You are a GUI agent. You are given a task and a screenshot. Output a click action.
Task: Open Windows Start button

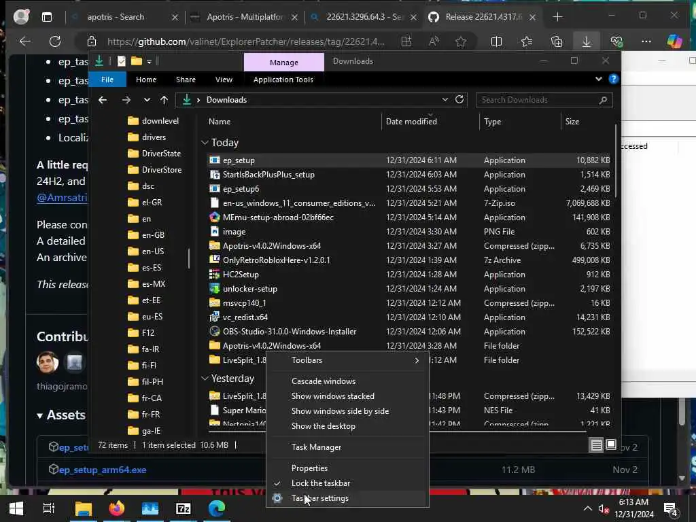point(16,508)
